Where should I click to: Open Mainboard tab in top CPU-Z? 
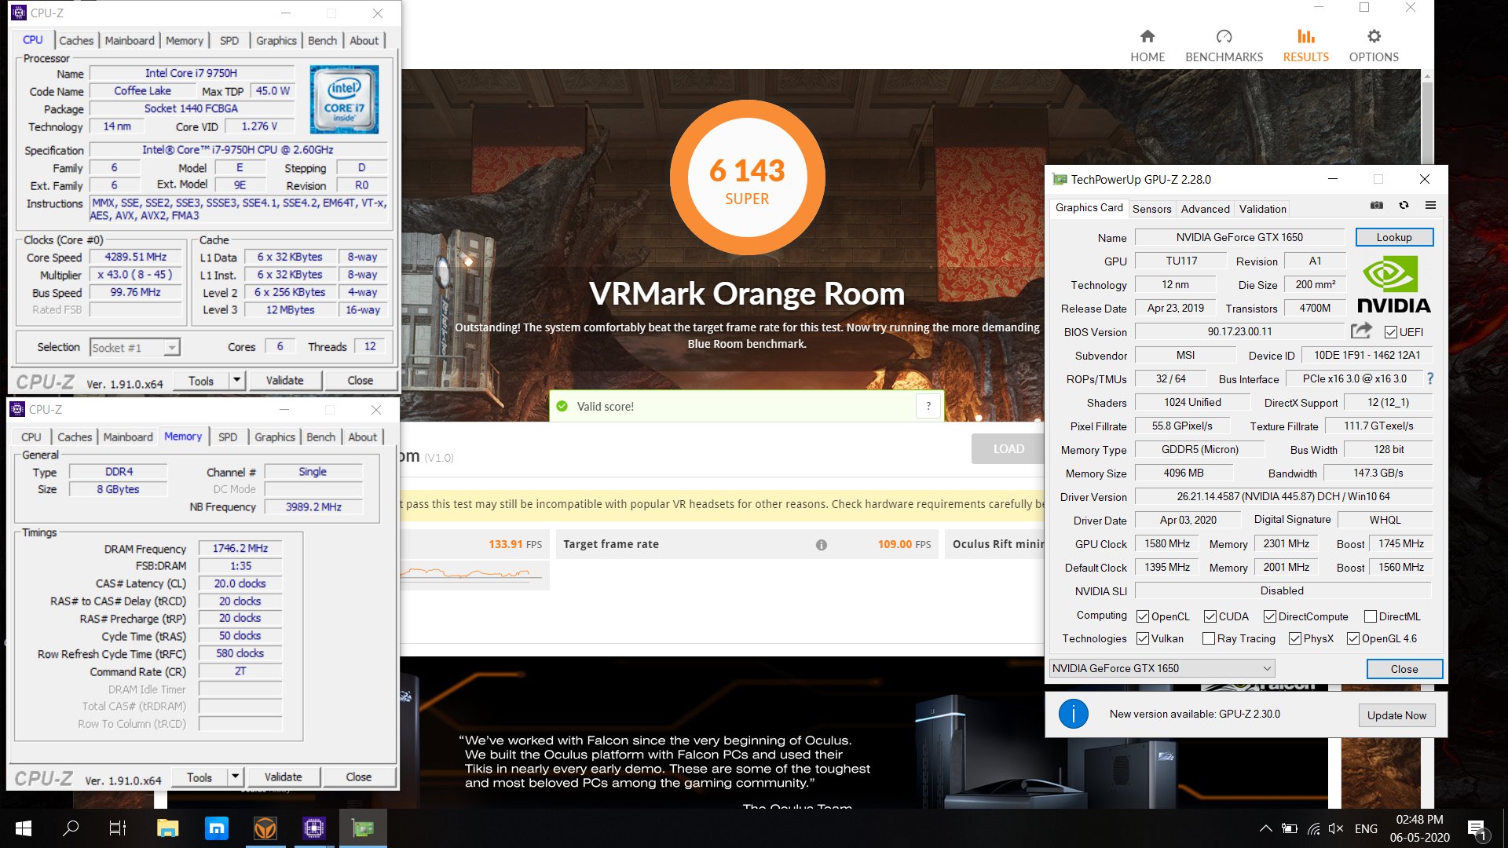click(x=130, y=40)
